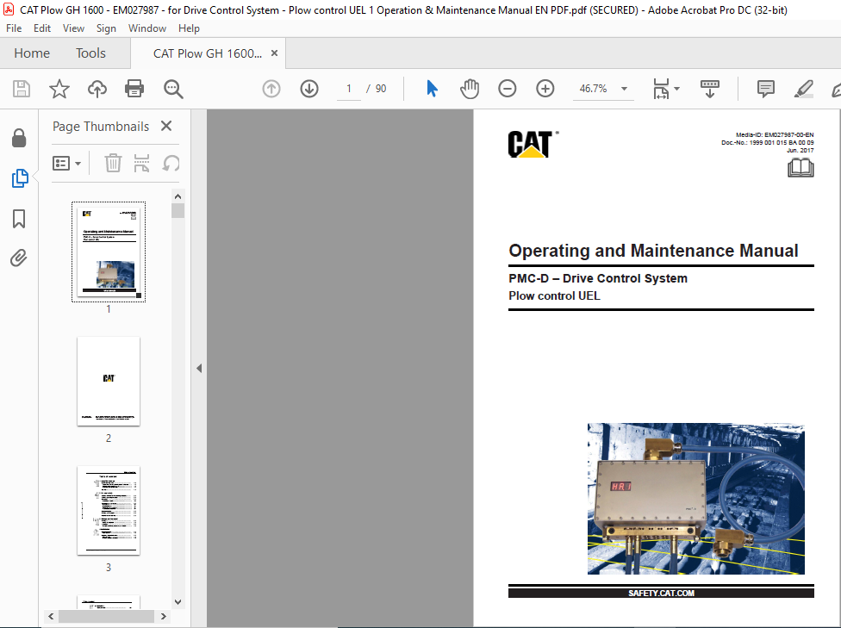Screen dimensions: 841x628
Task: Choose the Selection arrow tool
Action: click(x=432, y=89)
